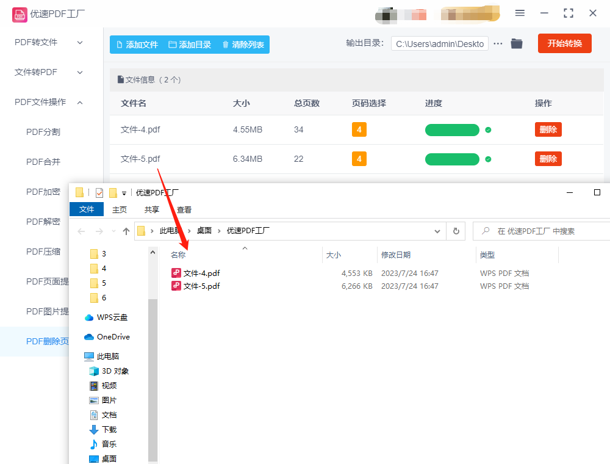Sort files by 大小 column

[334, 255]
